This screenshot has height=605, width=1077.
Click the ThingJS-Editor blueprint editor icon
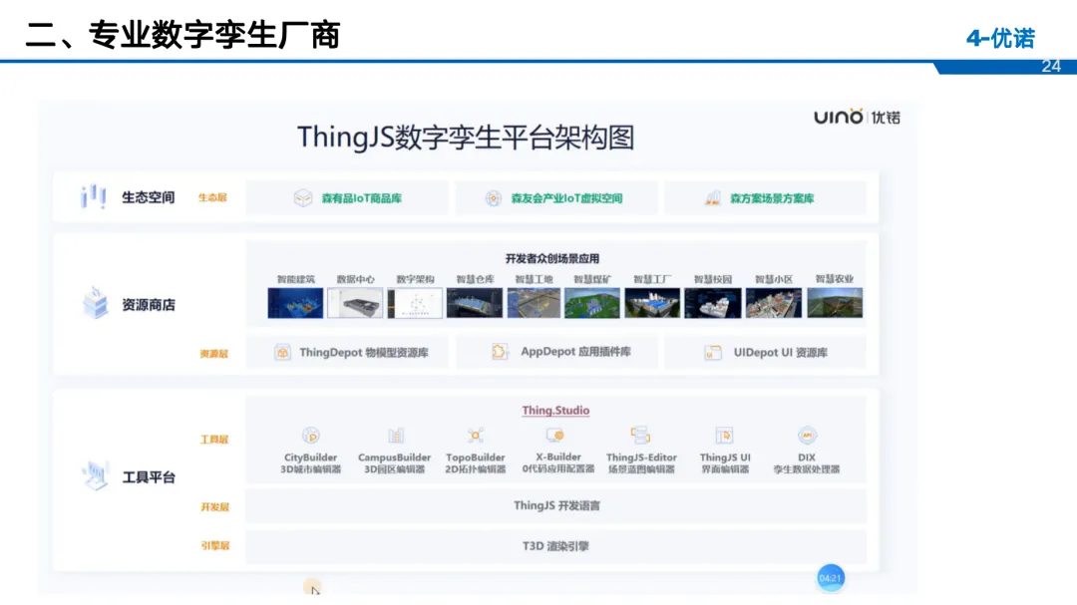[640, 435]
